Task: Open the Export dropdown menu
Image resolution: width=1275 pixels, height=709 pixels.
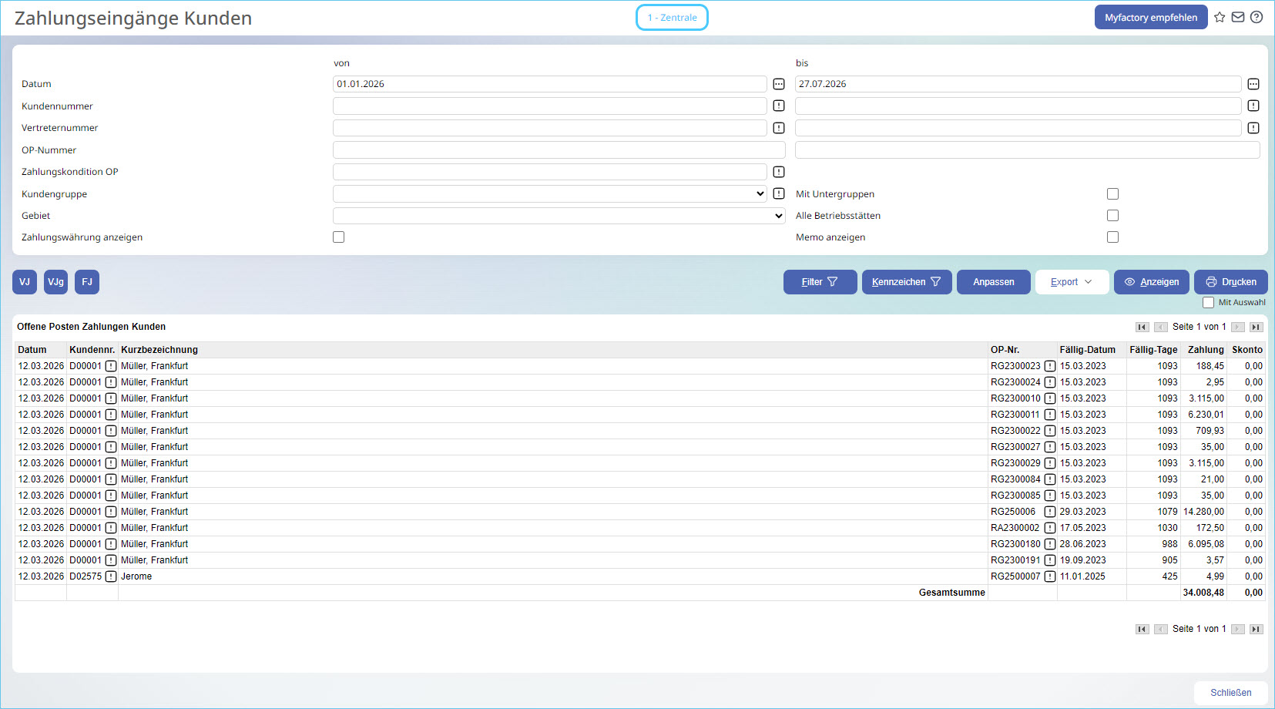Action: pos(1072,282)
